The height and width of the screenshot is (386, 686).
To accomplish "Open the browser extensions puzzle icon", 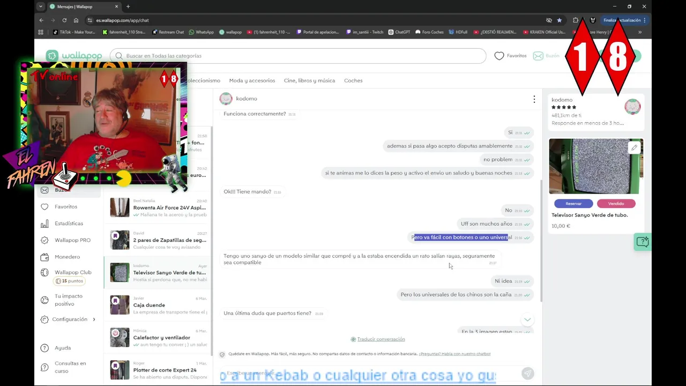I will click(576, 20).
